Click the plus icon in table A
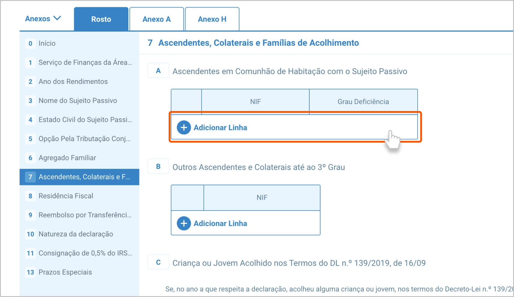 [184, 128]
